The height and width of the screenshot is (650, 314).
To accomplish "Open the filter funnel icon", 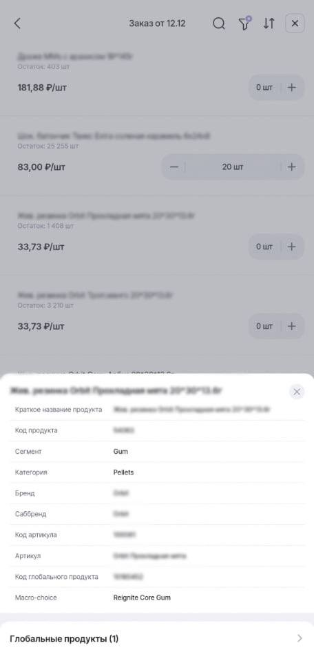I will pyautogui.click(x=245, y=23).
